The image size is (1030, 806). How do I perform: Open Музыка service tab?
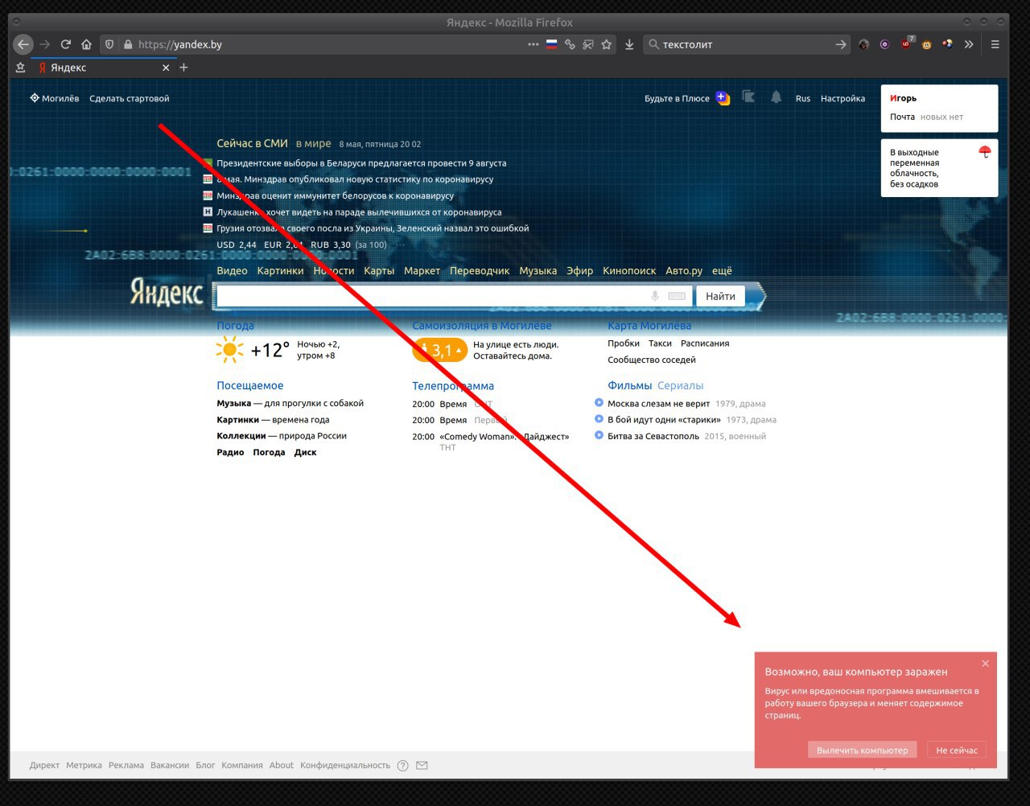click(x=538, y=271)
